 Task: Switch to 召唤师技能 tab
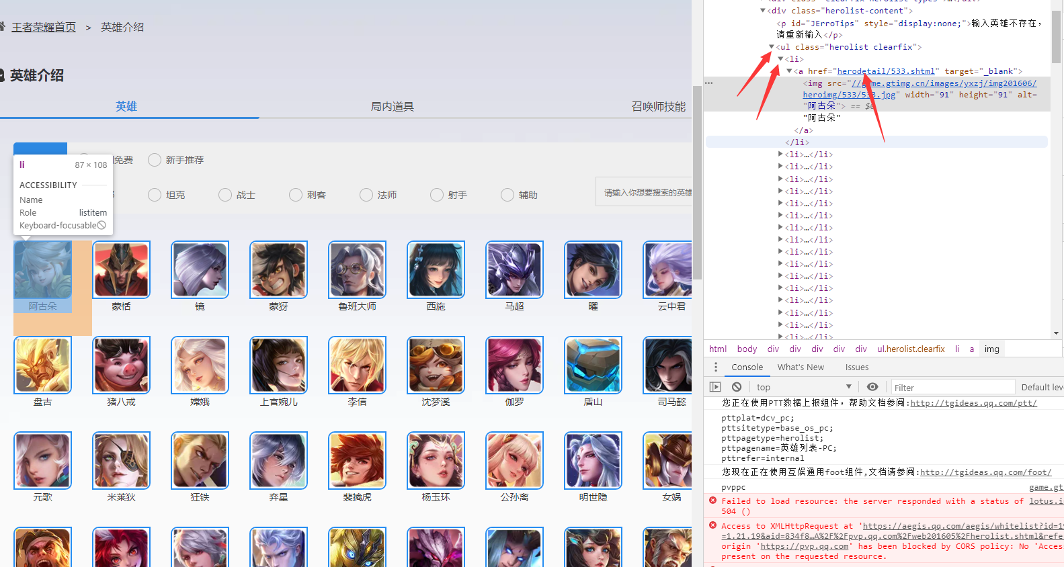659,106
